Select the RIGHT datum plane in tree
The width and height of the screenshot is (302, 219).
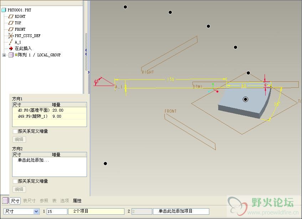coord(20,16)
